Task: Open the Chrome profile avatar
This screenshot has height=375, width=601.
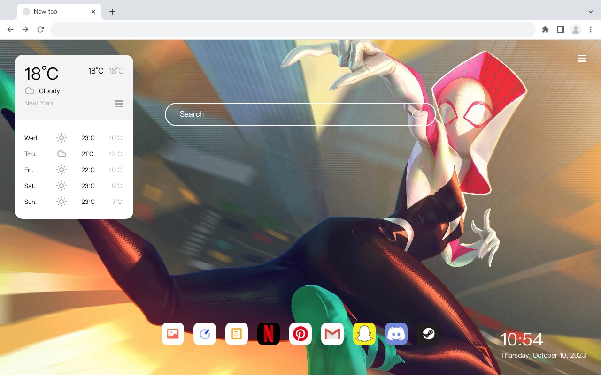Action: coord(576,30)
